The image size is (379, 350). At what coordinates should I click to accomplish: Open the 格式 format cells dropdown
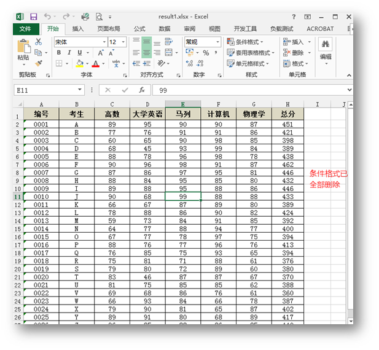[295, 63]
